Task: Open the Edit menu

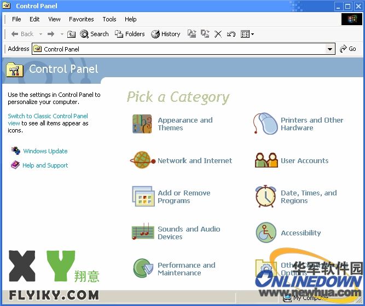Action: point(34,19)
